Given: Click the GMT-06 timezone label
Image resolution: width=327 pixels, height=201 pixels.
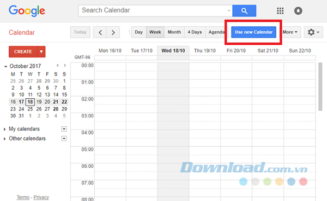Looking at the screenshot, I should click(x=82, y=57).
